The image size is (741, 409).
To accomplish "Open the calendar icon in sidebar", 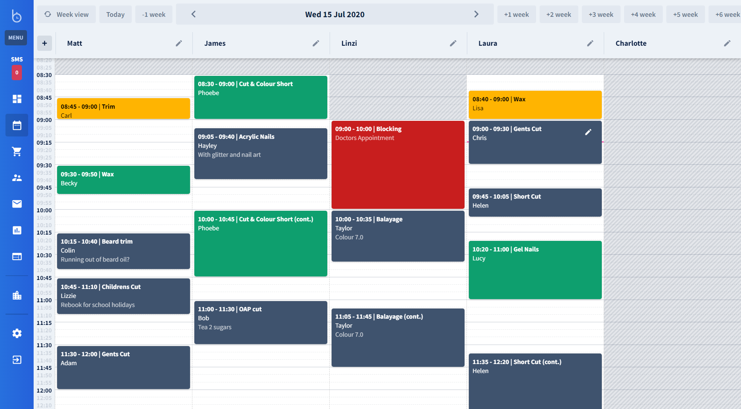I will pyautogui.click(x=17, y=126).
